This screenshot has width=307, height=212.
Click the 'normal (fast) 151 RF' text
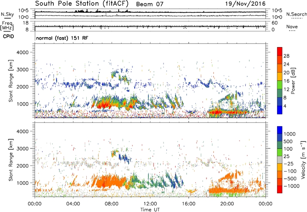tap(62, 38)
